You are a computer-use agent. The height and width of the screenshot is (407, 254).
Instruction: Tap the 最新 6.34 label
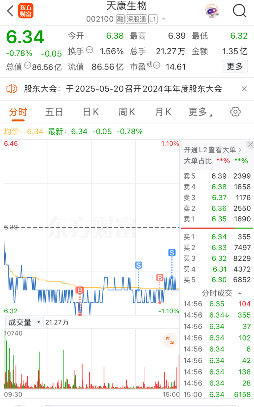(68, 131)
